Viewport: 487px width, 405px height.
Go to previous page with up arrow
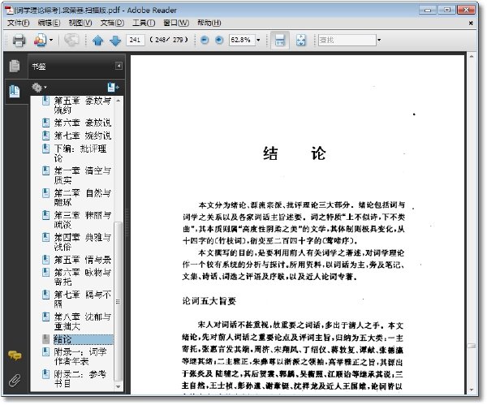tap(98, 40)
